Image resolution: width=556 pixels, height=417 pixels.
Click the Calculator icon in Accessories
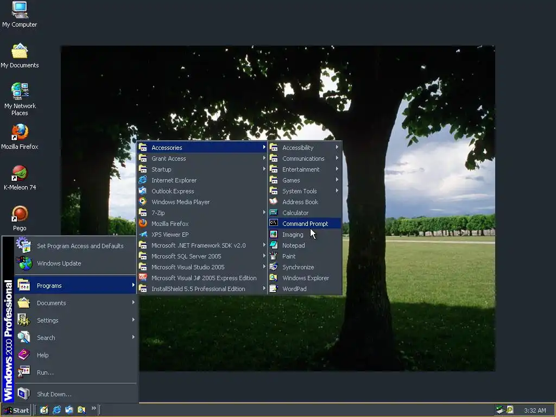coord(274,212)
